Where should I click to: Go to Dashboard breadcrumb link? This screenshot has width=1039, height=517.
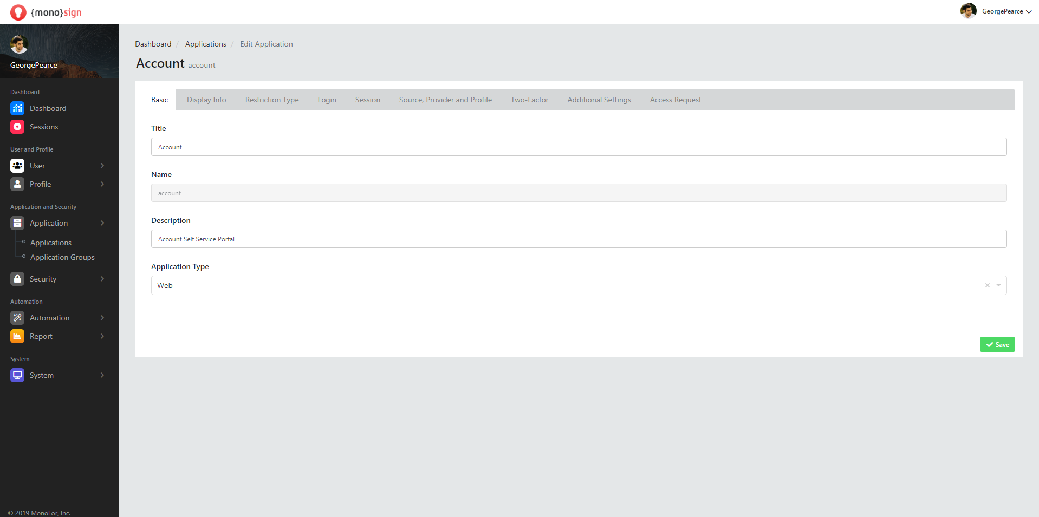153,44
